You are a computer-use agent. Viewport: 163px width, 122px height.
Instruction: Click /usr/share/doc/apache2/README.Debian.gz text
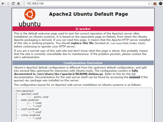(x=70, y=74)
